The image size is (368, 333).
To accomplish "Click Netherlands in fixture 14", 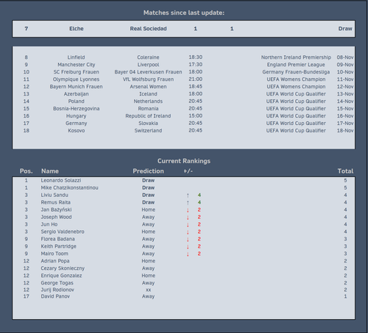I will pyautogui.click(x=148, y=101).
